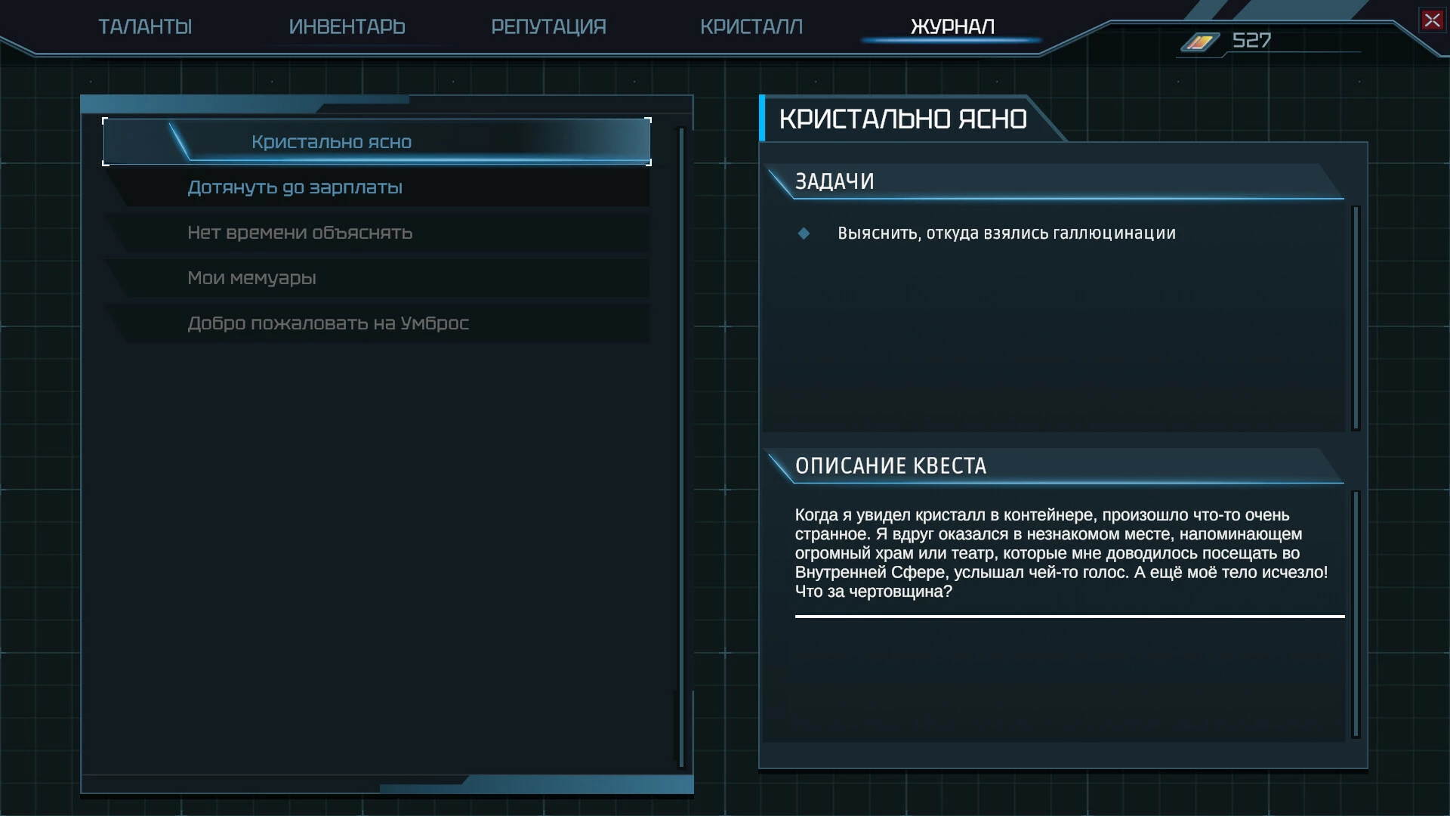Click the quest description scrollbar
Viewport: 1450px width, 816px height.
coord(1356,614)
